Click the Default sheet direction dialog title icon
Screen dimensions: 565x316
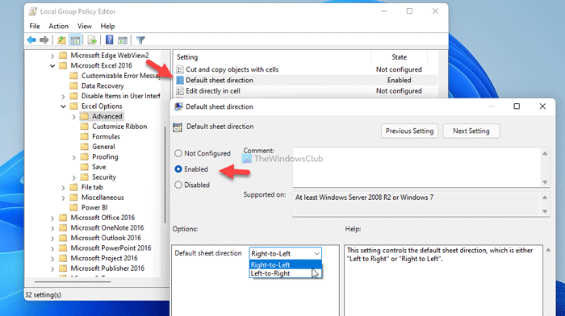pyautogui.click(x=178, y=106)
